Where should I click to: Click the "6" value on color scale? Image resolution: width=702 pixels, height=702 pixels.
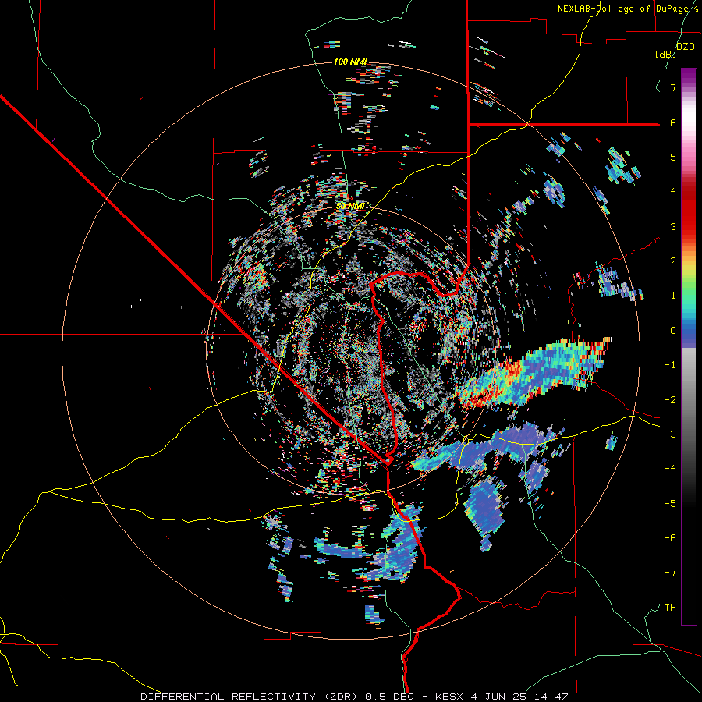673,122
